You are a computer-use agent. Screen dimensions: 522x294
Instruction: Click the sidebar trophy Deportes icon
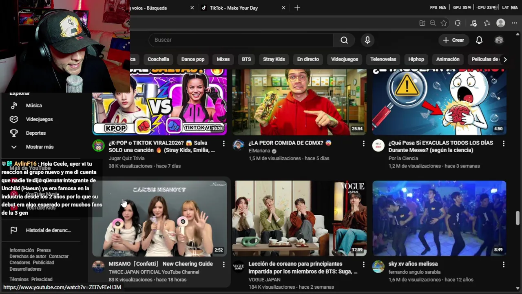(14, 133)
